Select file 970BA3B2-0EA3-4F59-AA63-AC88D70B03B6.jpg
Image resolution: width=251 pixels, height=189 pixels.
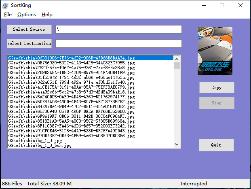tap(91, 136)
